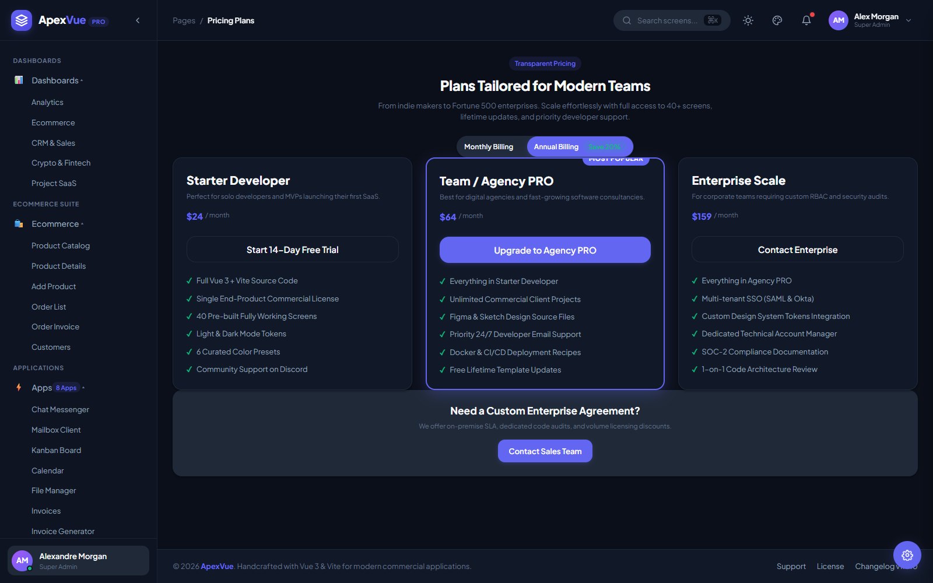
Task: Switch to Monthly Billing
Action: click(489, 147)
